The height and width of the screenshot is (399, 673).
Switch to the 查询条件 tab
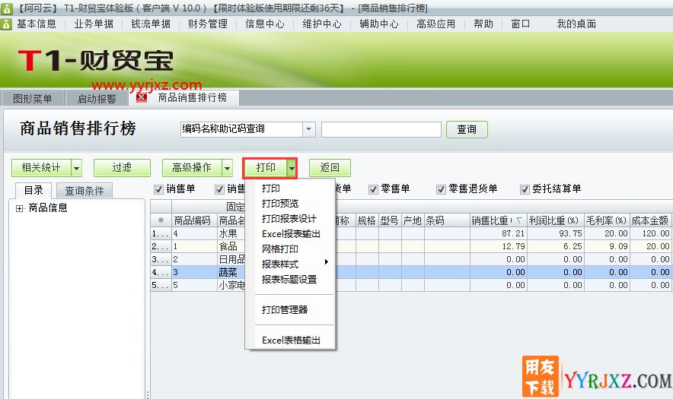pos(84,191)
